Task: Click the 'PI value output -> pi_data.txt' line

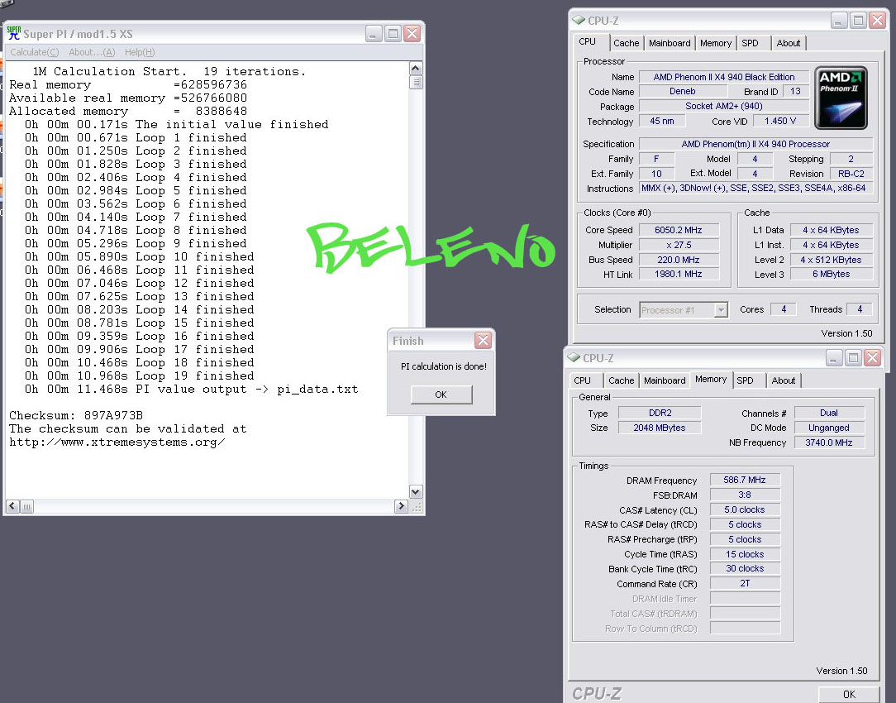Action: [x=192, y=390]
